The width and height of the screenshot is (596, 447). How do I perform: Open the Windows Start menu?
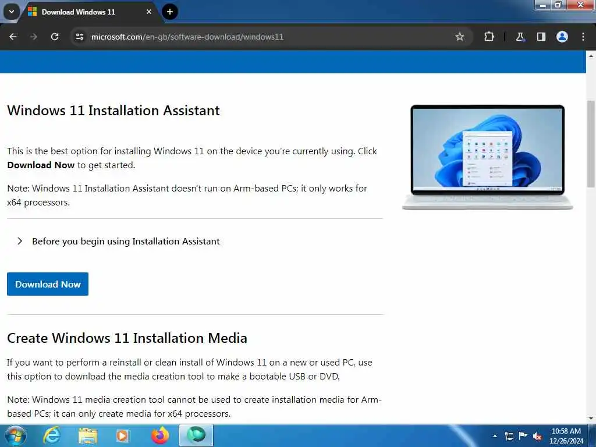pyautogui.click(x=15, y=436)
